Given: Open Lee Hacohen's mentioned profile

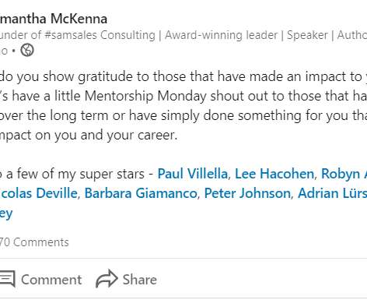Looking at the screenshot, I should (x=274, y=174).
